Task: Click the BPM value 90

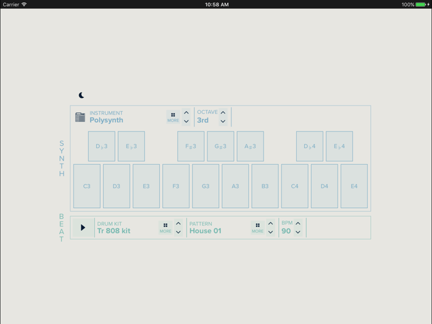Action: 286,231
